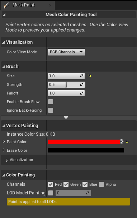Select the Mesh Paint tab
This screenshot has height=218, width=137.
28,5
